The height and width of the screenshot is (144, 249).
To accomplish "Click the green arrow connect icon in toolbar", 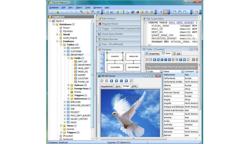I will click(82, 12).
